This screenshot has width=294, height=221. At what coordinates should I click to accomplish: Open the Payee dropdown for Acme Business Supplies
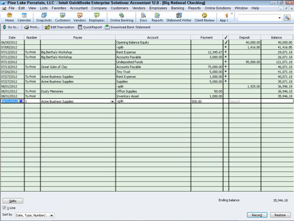click(113, 102)
